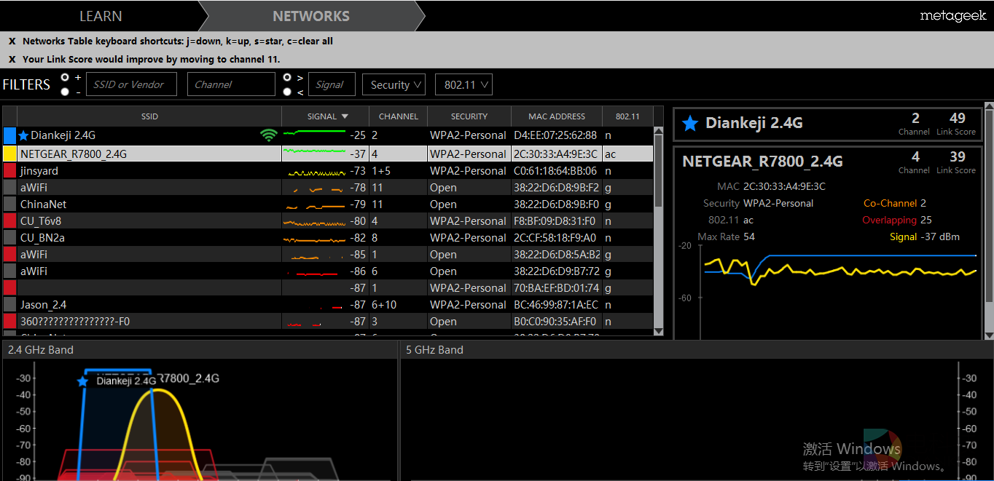Select the less-than signal radio button
This screenshot has width=994, height=481.
coord(287,92)
